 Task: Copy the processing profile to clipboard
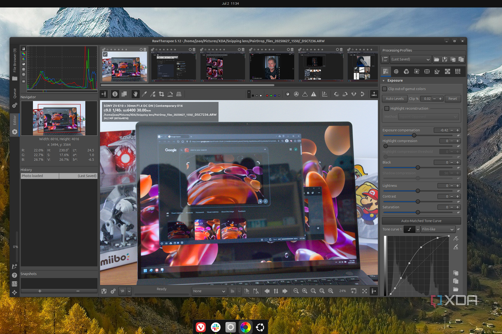click(453, 59)
